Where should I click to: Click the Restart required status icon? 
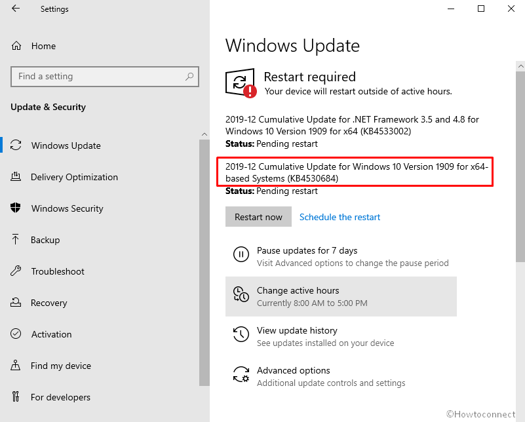241,83
